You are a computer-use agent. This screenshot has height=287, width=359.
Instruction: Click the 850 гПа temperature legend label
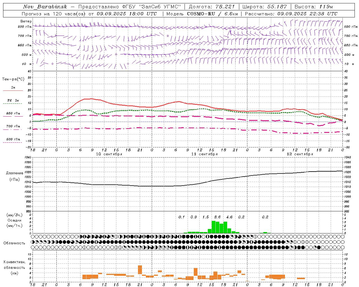coord(13,114)
